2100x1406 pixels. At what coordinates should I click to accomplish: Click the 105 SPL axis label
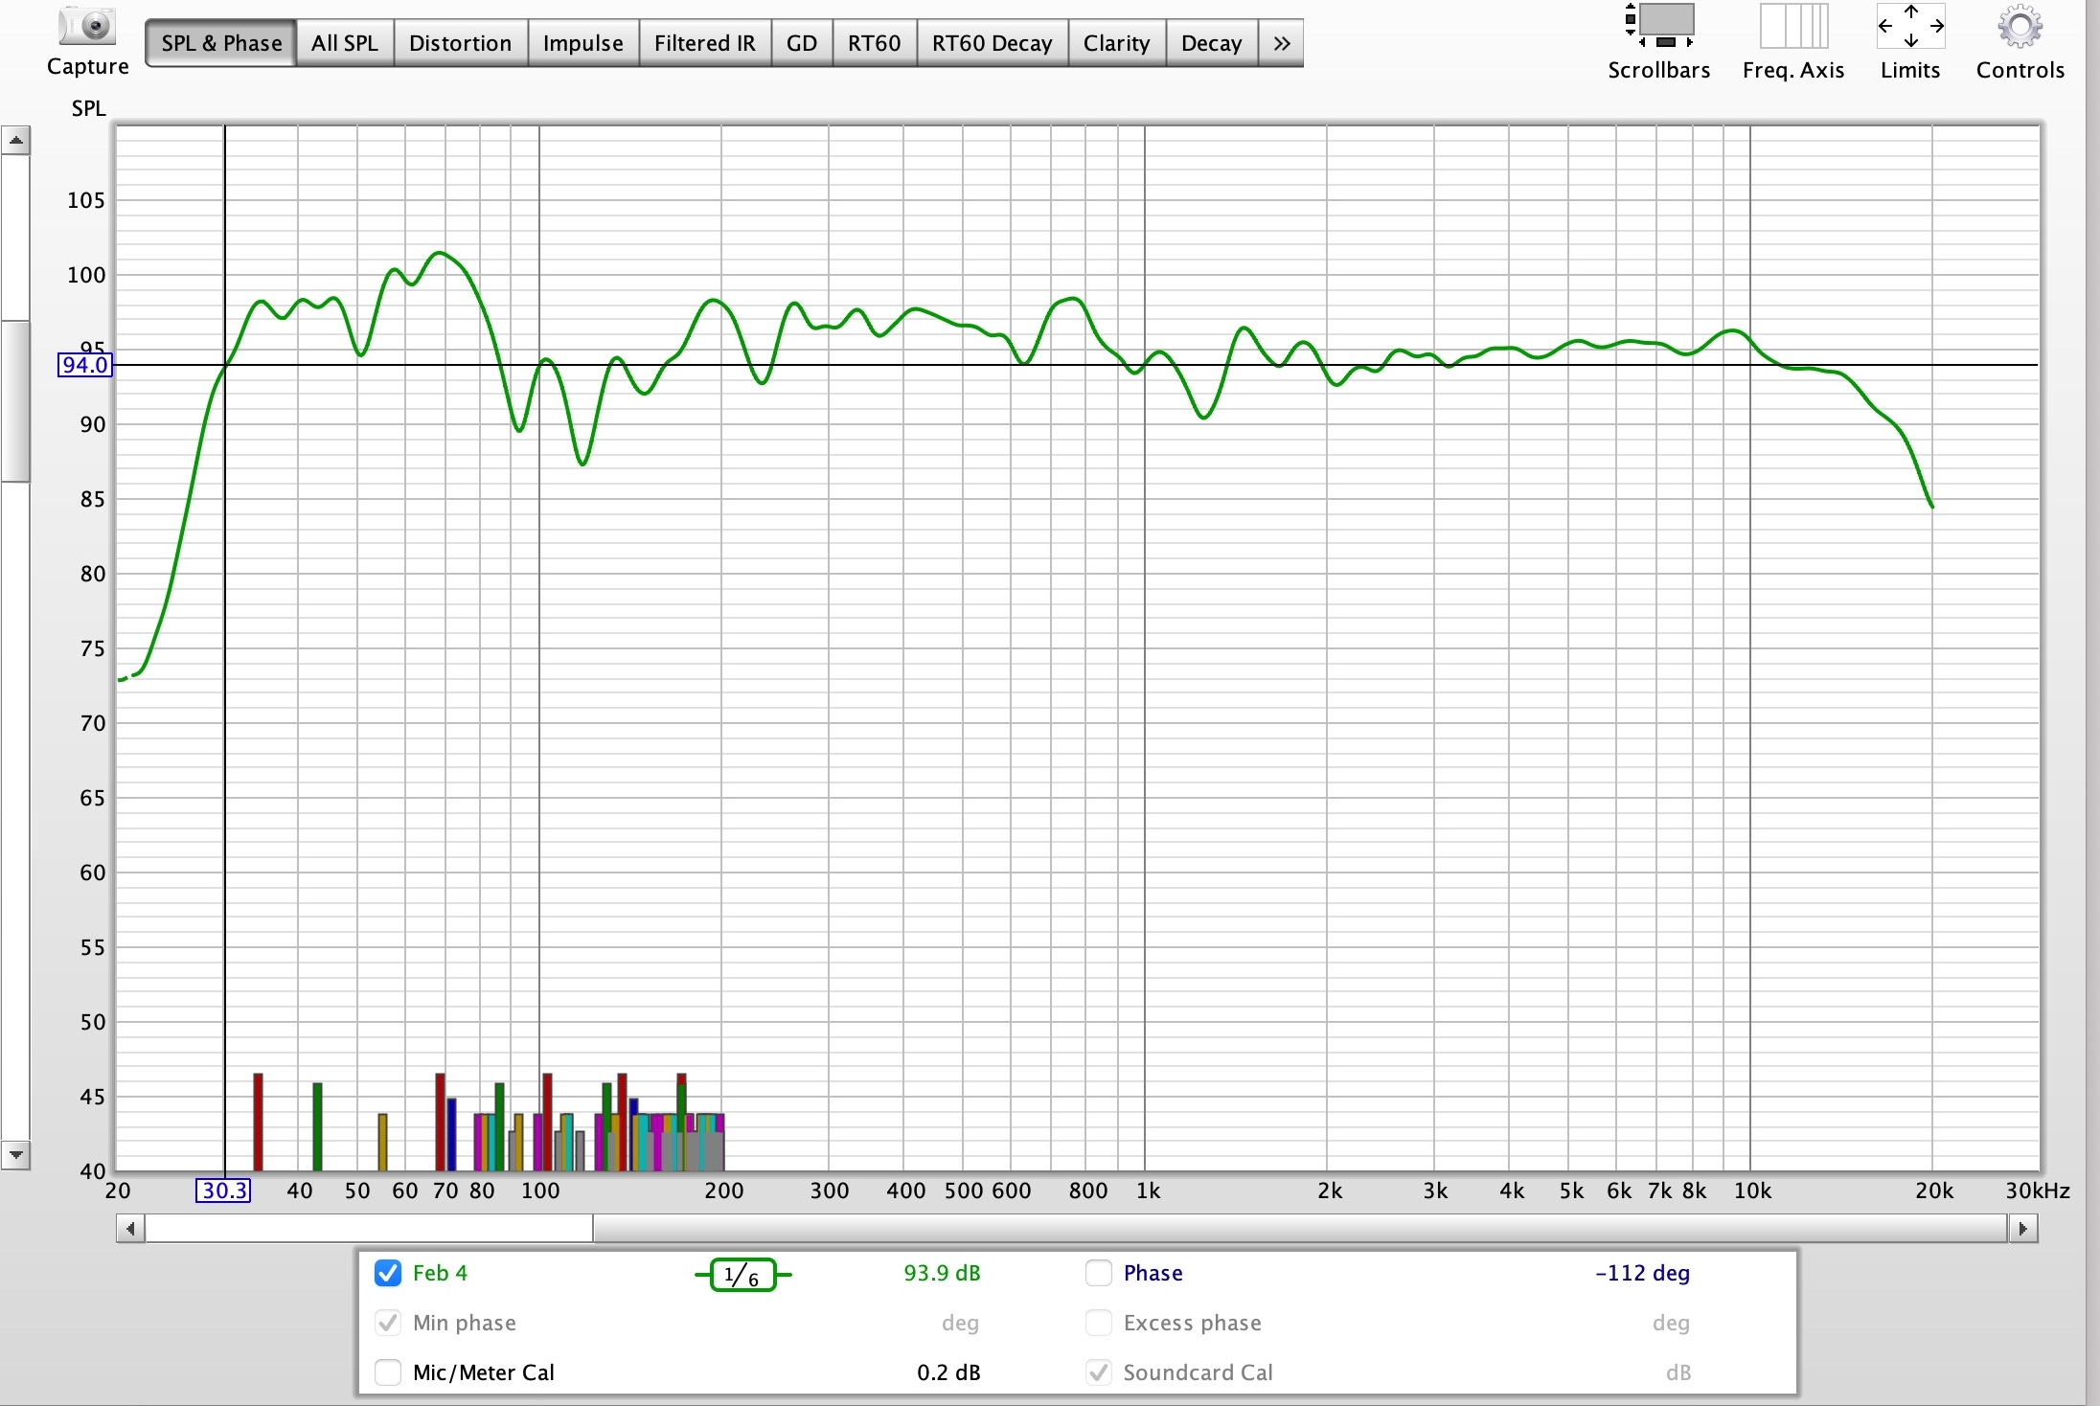click(x=86, y=200)
